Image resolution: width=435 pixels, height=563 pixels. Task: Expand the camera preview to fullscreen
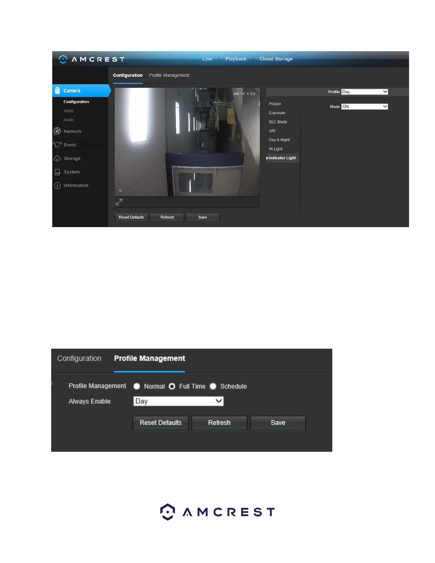click(119, 202)
